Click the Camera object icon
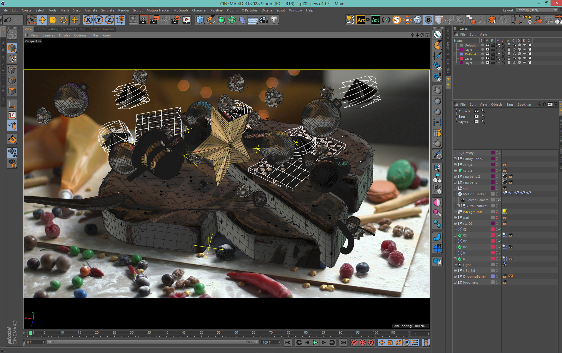Image resolution: width=562 pixels, height=353 pixels. click(264, 20)
